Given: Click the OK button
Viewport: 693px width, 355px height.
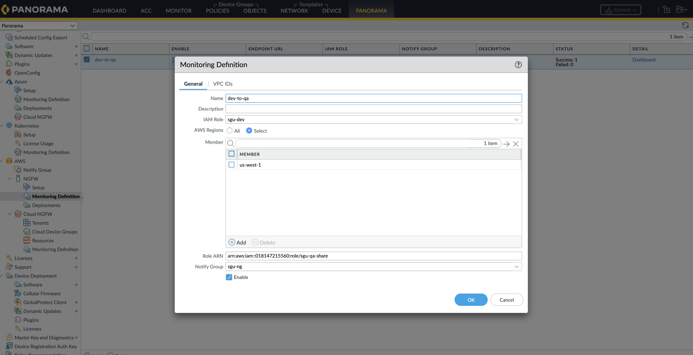Looking at the screenshot, I should 470,300.
